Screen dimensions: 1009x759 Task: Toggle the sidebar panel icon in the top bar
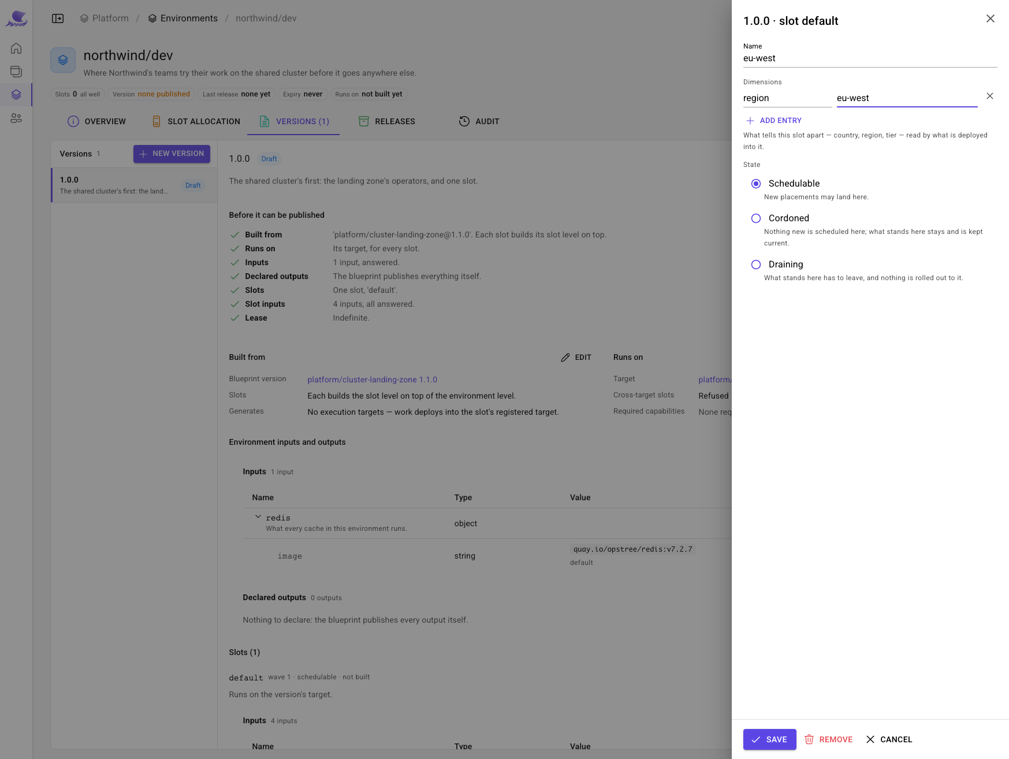tap(58, 18)
